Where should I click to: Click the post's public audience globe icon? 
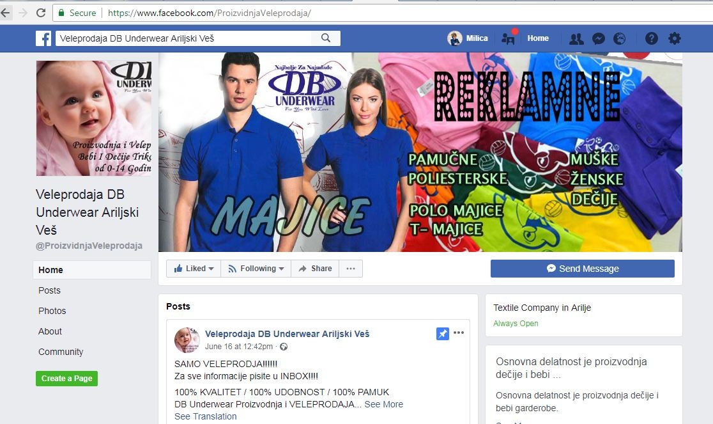(x=284, y=347)
